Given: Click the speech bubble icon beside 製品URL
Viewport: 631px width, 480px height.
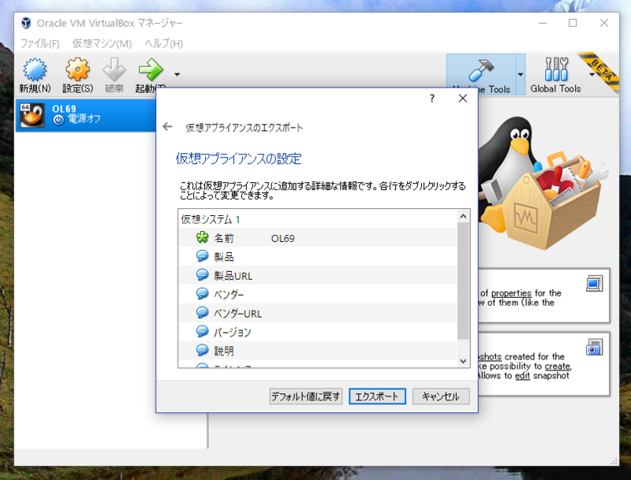Looking at the screenshot, I should 202,275.
